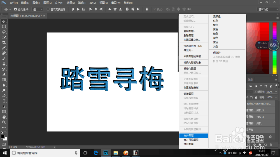Open the 文件(F) menu
This screenshot has height=157, width=280.
(13, 3)
